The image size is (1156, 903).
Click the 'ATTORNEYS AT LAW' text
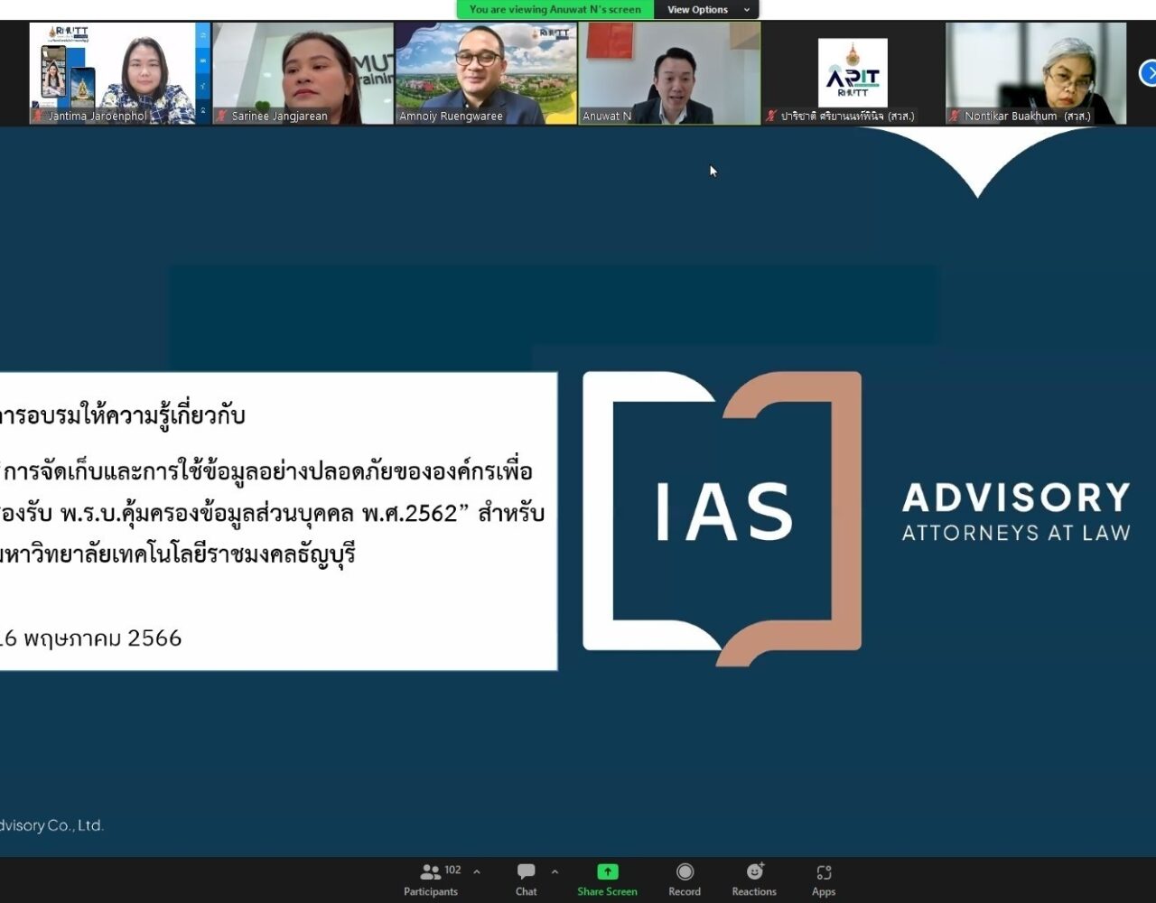pos(1016,533)
